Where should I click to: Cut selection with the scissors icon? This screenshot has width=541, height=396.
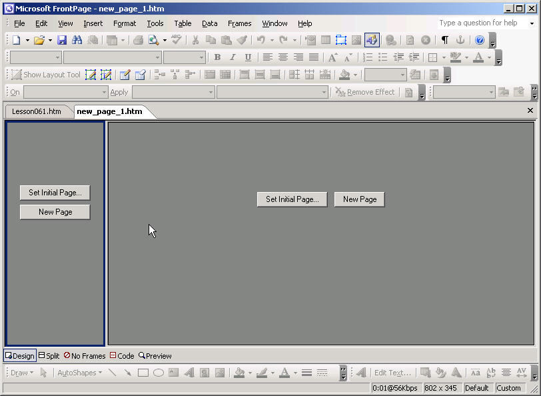tap(195, 40)
